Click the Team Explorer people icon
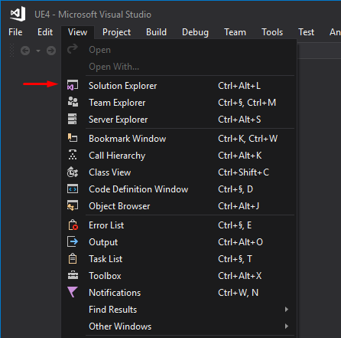 [73, 102]
